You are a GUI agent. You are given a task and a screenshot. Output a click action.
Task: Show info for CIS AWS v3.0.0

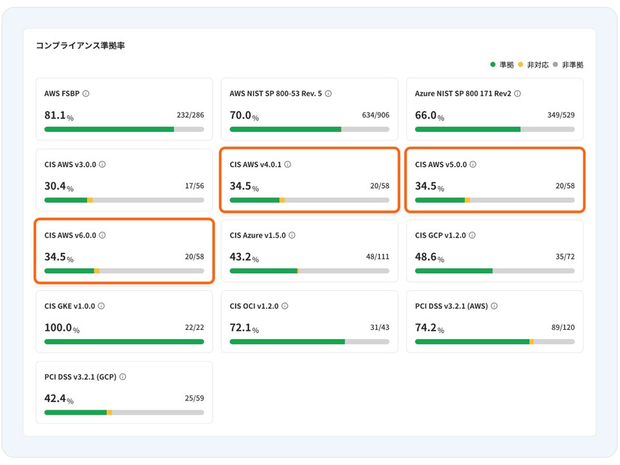tap(102, 164)
